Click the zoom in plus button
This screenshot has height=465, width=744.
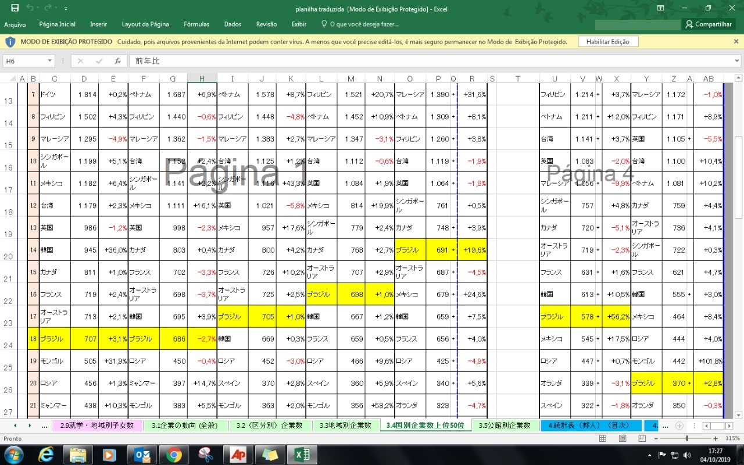coord(716,438)
